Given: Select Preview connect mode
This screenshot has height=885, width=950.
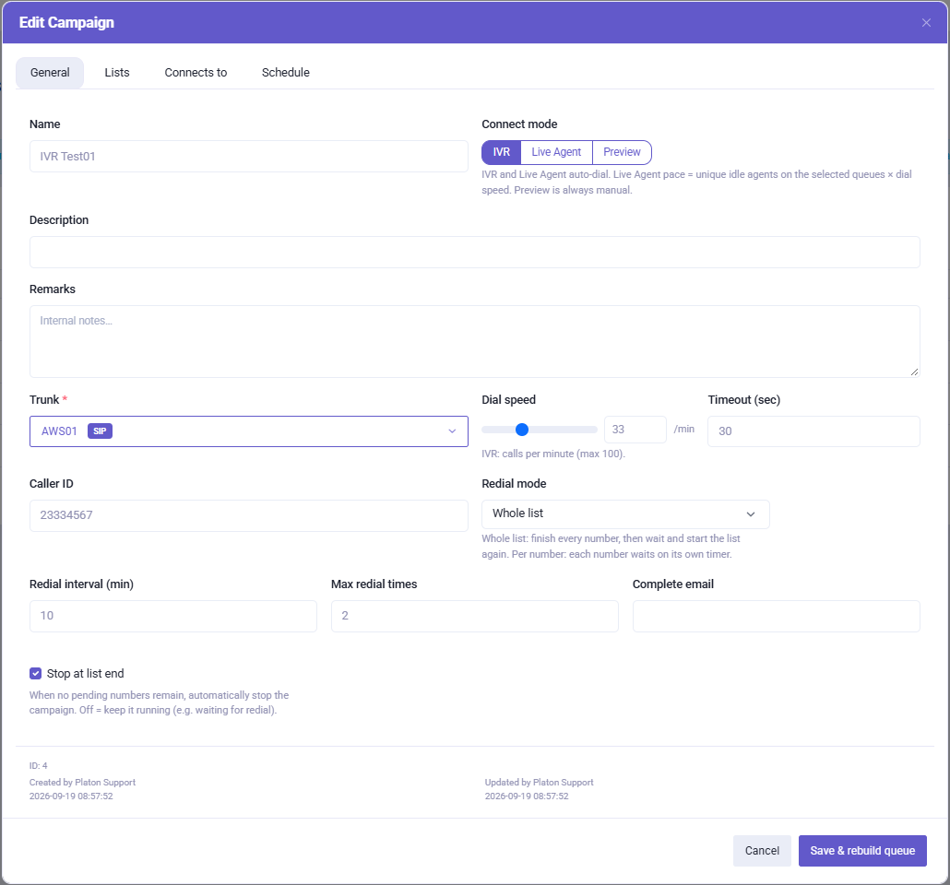Looking at the screenshot, I should click(x=622, y=152).
